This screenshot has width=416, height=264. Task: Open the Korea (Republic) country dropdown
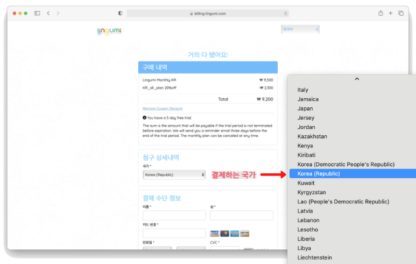point(174,175)
